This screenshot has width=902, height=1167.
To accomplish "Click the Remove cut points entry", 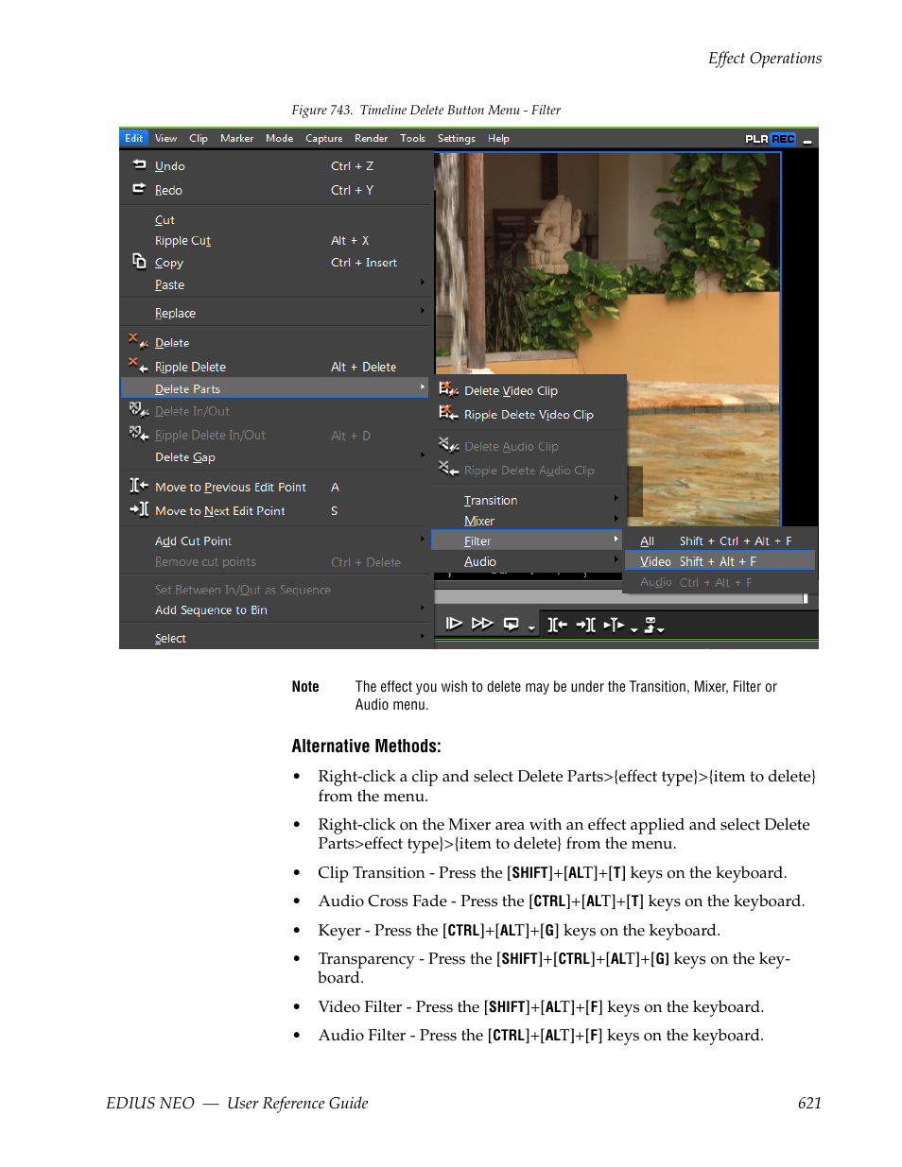I will coord(205,562).
